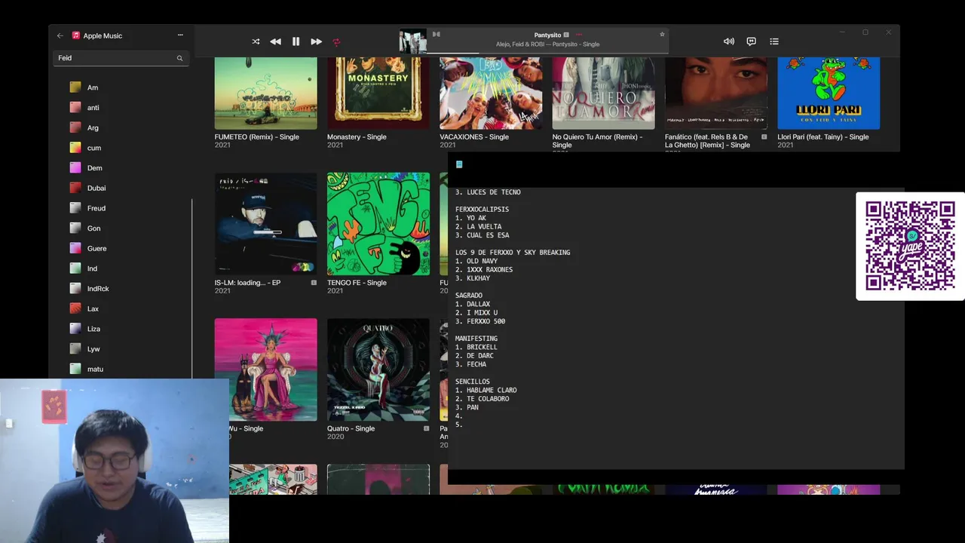Click the Alejo, Feid & ROBI artist line
Viewport: 965px width, 543px height.
tap(547, 44)
